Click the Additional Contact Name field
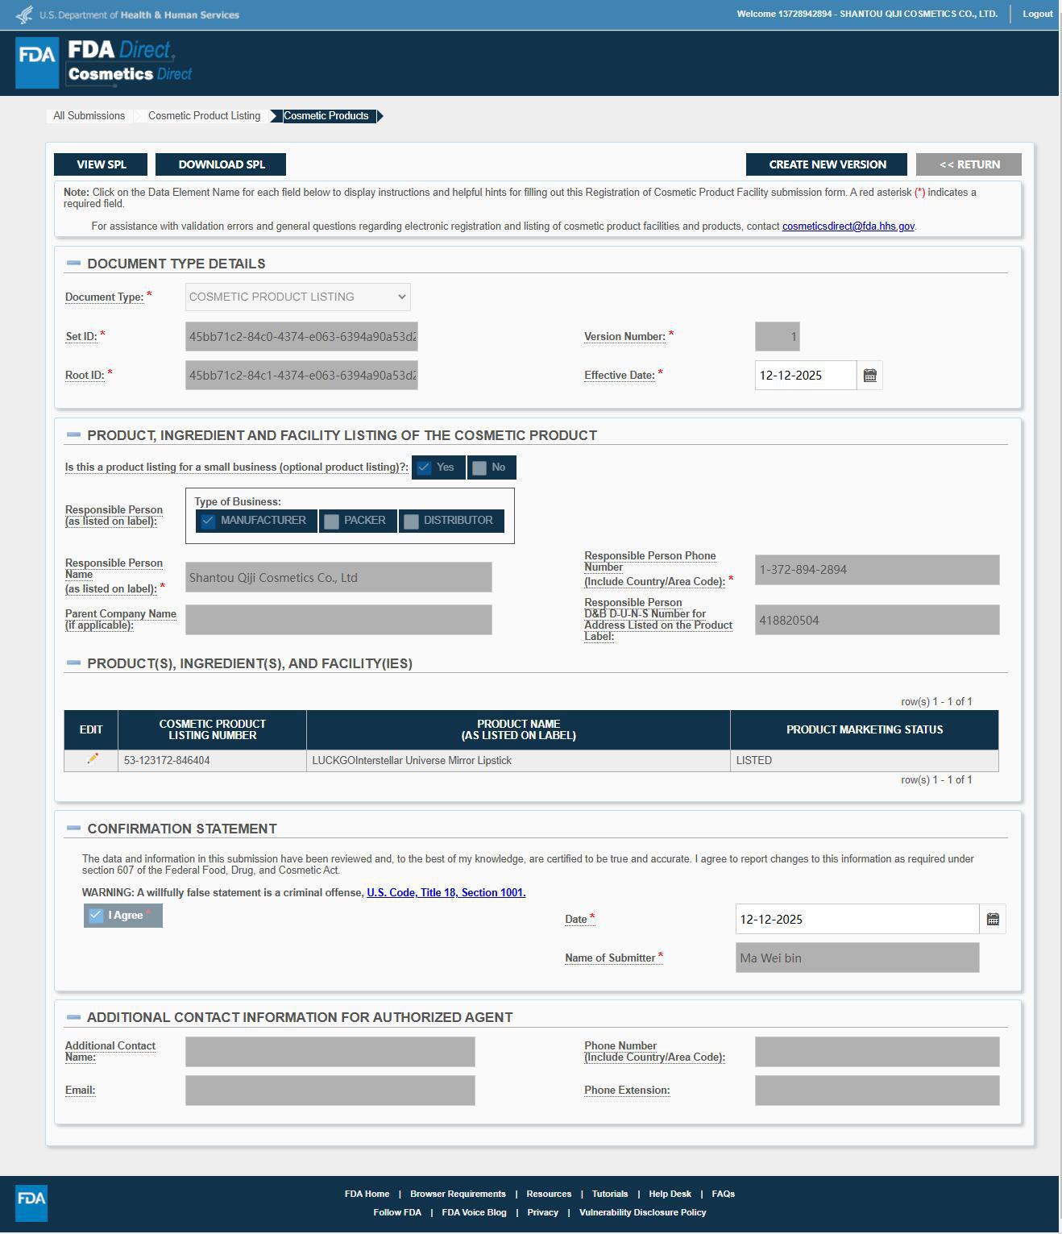 click(330, 1052)
